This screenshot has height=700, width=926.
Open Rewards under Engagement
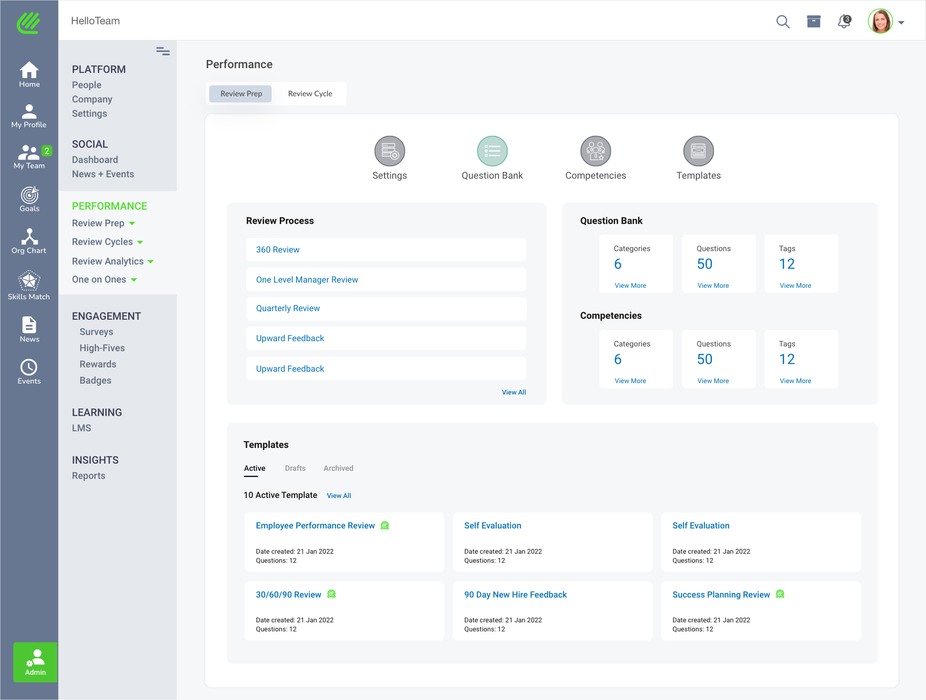pos(98,364)
